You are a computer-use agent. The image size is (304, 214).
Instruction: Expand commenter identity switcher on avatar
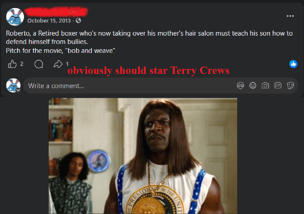pos(18,90)
